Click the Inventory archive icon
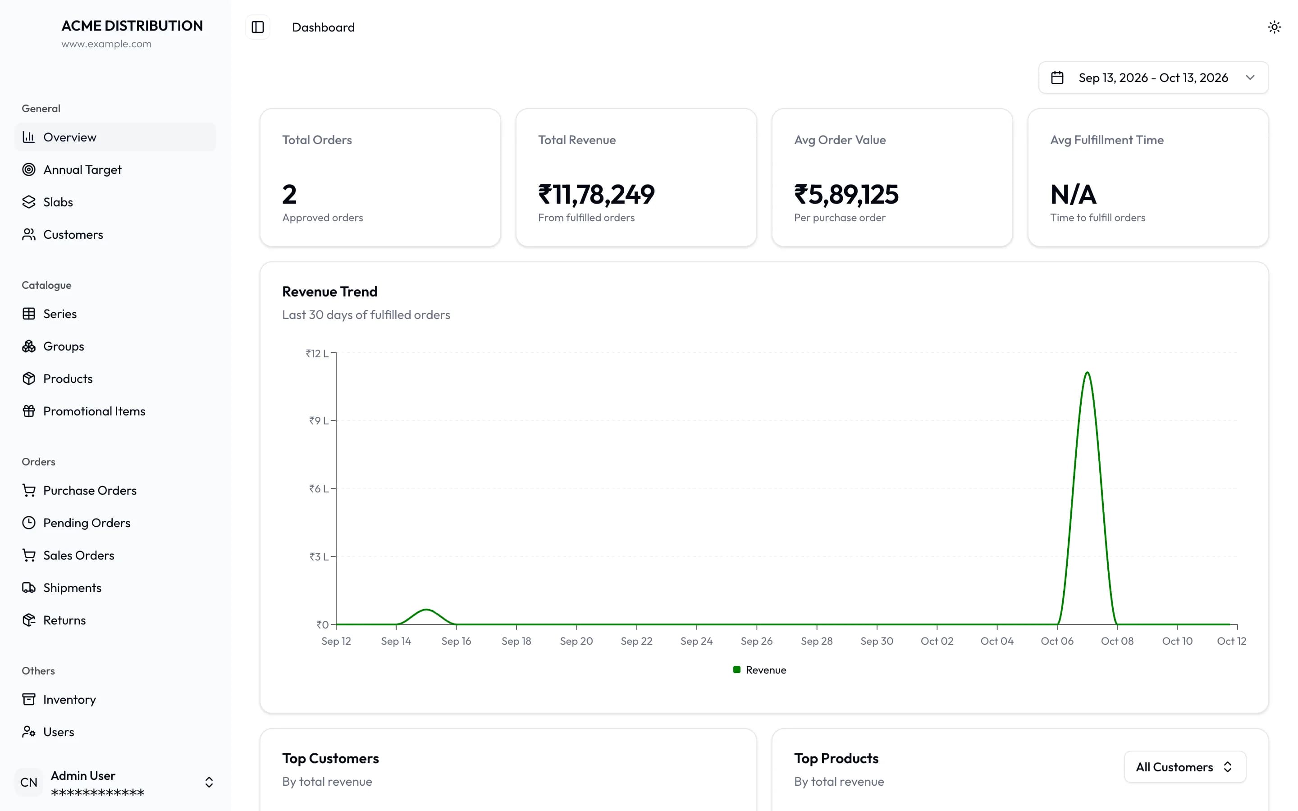Screen dimensions: 1298x811 [29, 700]
